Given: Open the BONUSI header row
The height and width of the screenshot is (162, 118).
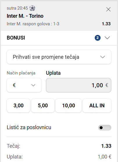Looking at the screenshot, I should pos(59,38).
